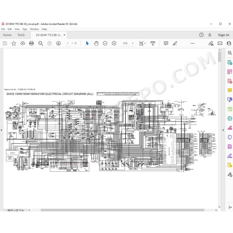Click the page size 46.81 x 33.11 in

tap(15, 210)
